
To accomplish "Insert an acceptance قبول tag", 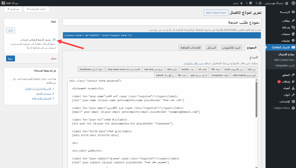I will (220, 75).
